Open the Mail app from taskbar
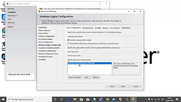This screenshot has height=102, width=181. click(x=88, y=99)
